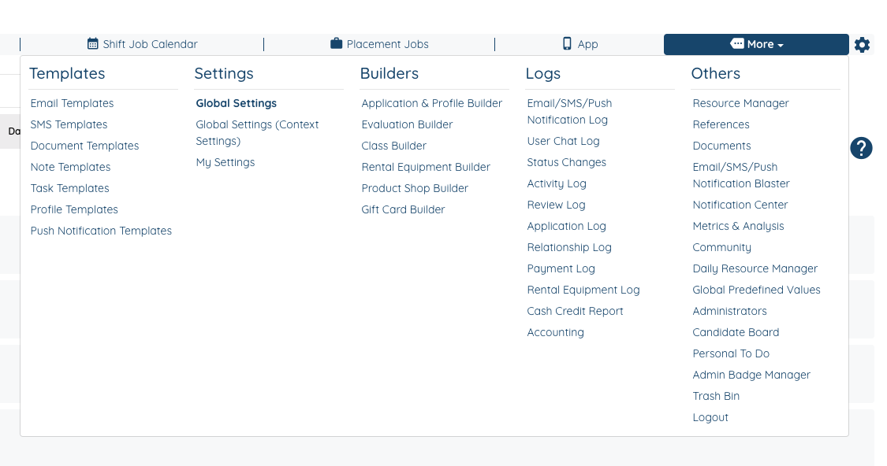Go to My Settings
The width and height of the screenshot is (887, 466).
[225, 163]
